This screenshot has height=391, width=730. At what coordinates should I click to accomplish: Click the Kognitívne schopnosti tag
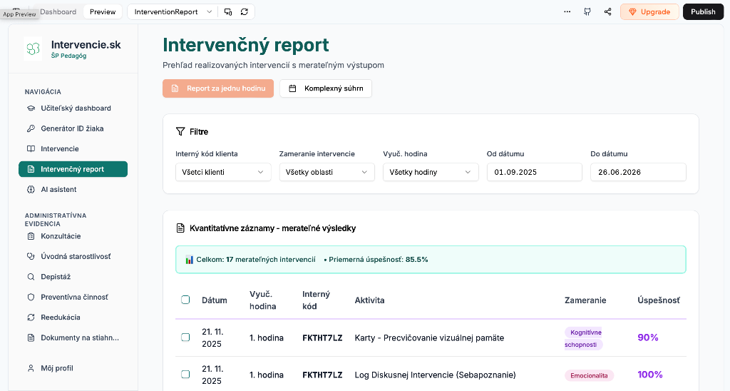(x=584, y=338)
